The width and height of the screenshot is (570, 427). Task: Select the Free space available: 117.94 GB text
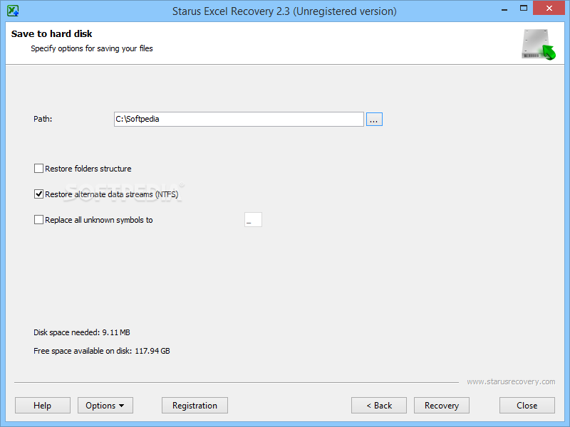coord(102,351)
